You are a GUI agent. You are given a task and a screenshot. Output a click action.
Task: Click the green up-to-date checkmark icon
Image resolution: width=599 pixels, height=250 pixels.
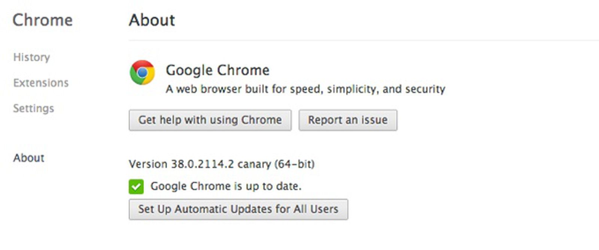tap(137, 186)
